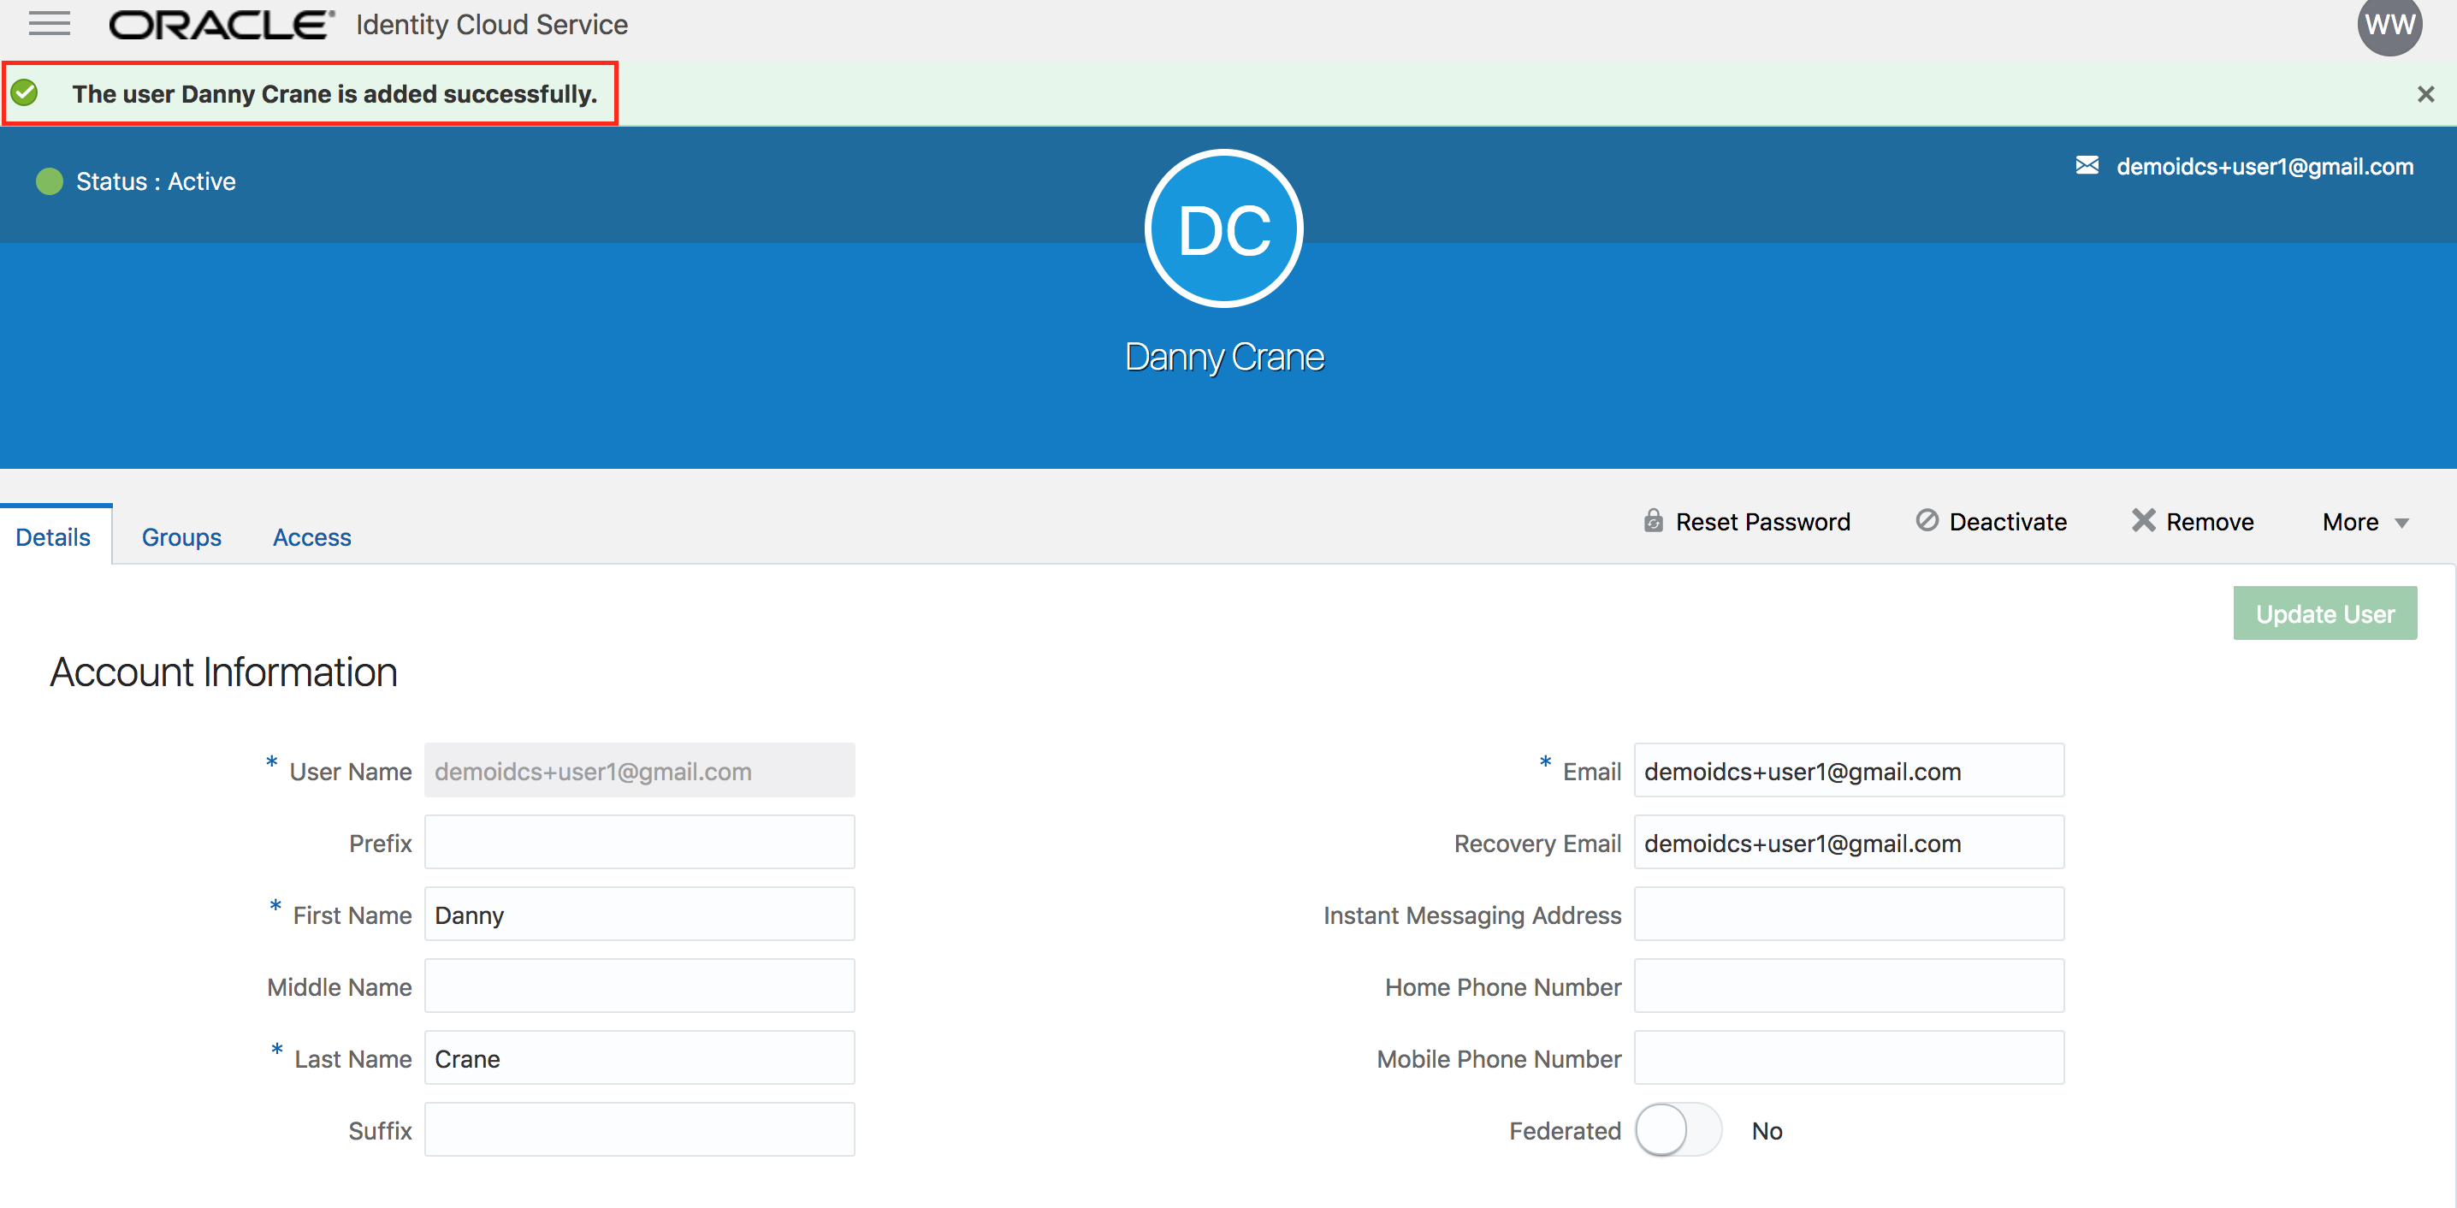
Task: Open the hamburger navigation menu
Action: [50, 24]
